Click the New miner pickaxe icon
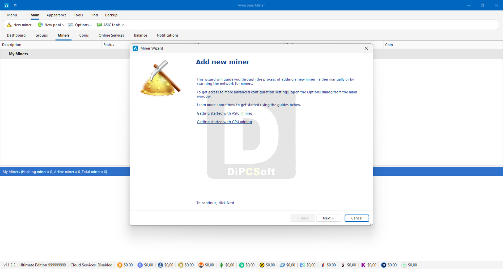The width and height of the screenshot is (503, 269). click(x=9, y=25)
